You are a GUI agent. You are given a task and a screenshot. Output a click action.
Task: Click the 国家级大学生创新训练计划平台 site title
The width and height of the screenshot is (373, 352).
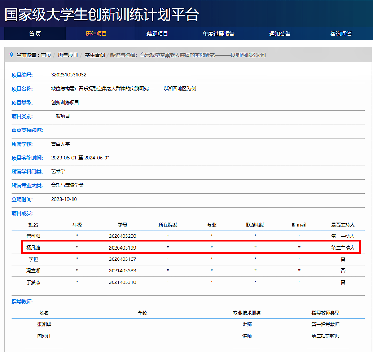[102, 15]
